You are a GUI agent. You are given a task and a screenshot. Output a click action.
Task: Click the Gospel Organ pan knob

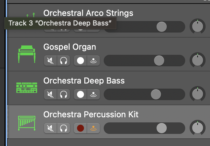click(198, 61)
